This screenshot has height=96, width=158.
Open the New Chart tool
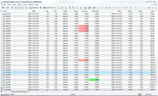pyautogui.click(x=3, y=8)
